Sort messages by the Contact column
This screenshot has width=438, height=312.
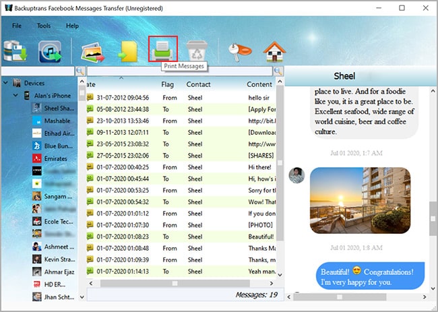(x=198, y=84)
